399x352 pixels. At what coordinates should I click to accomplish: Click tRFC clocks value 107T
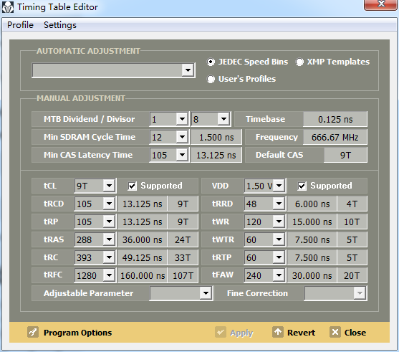(x=183, y=275)
